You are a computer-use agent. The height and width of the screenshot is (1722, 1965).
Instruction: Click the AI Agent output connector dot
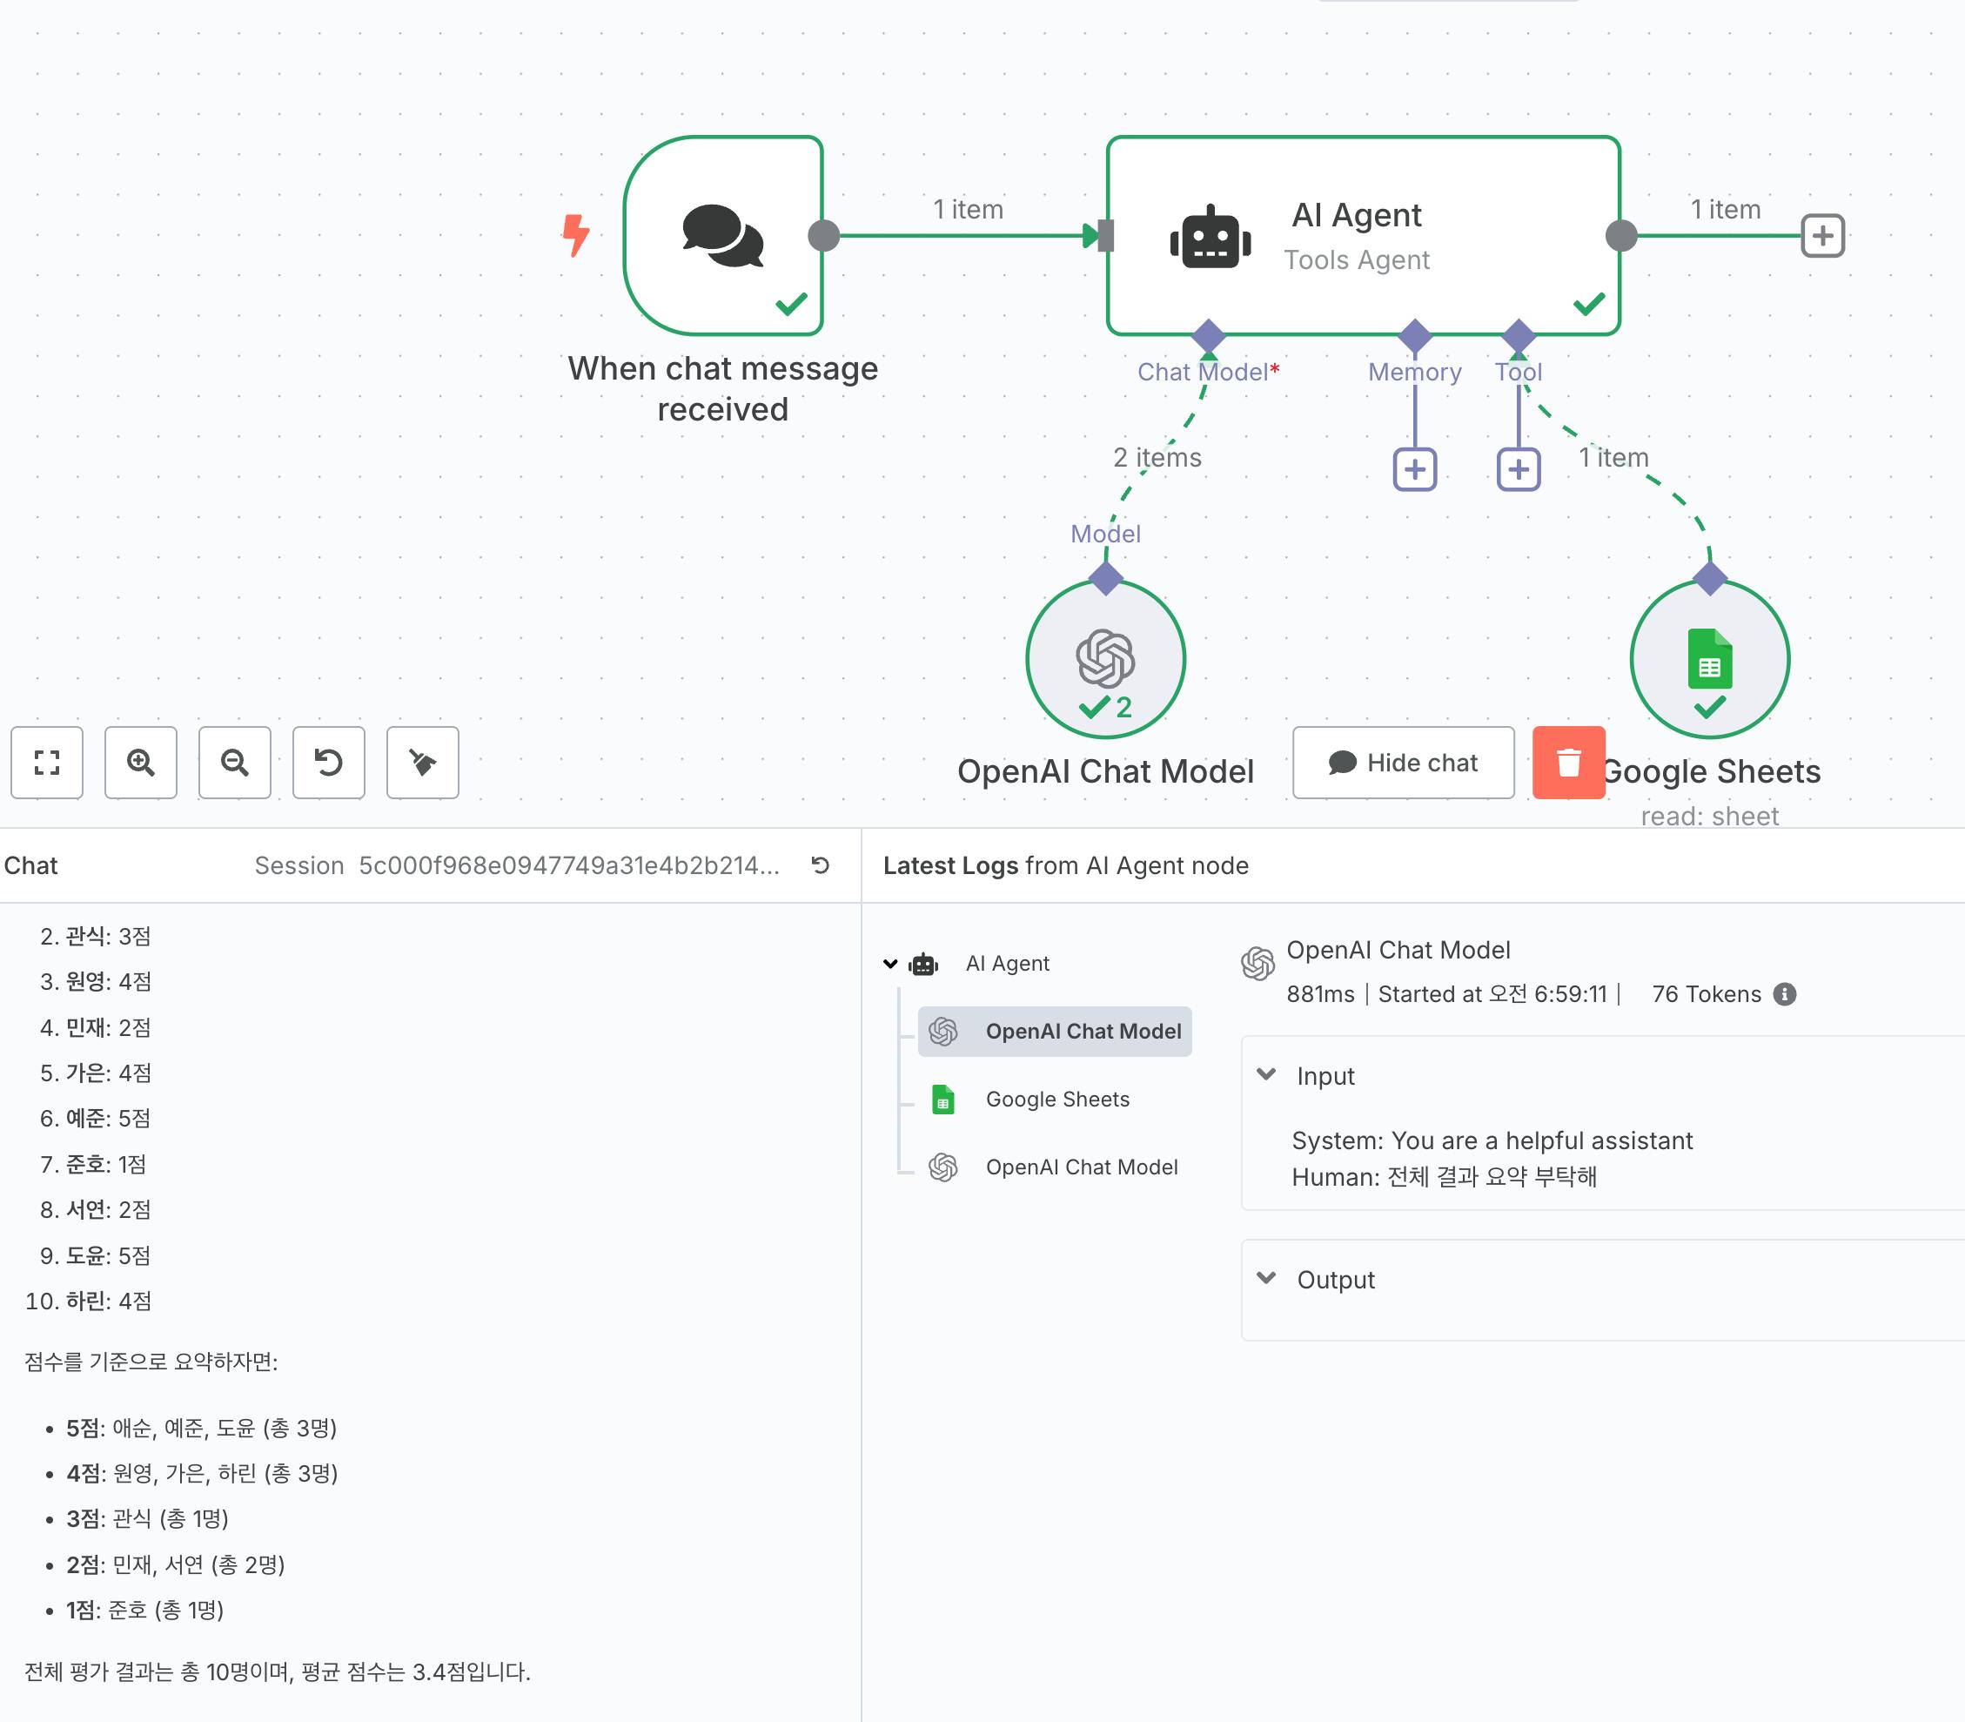point(1621,235)
